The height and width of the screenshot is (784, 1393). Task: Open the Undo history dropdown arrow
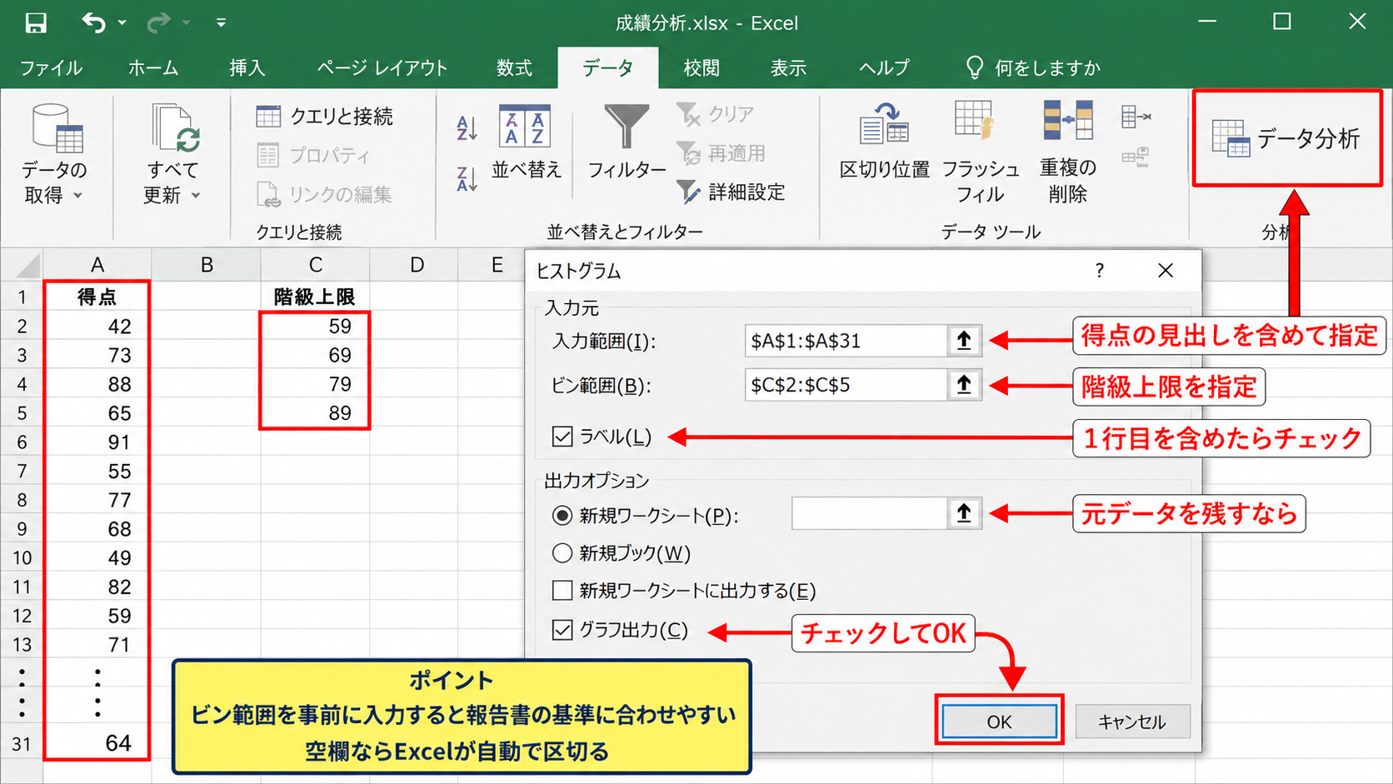click(x=122, y=22)
